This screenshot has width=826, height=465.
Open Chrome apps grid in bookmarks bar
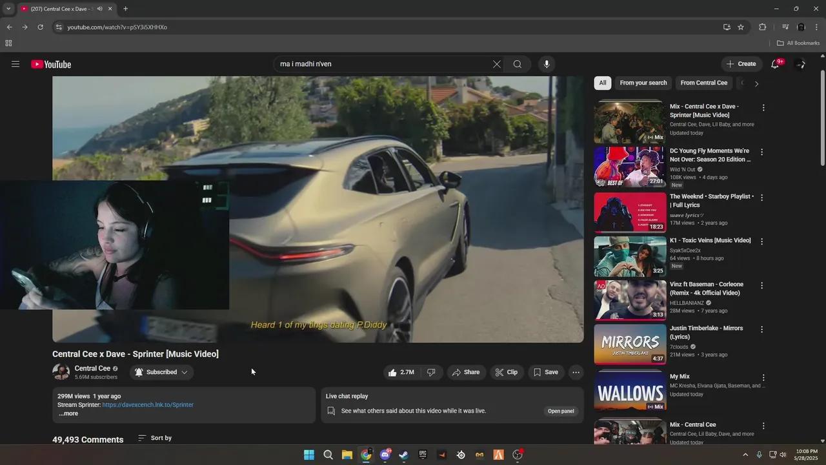[x=8, y=43]
